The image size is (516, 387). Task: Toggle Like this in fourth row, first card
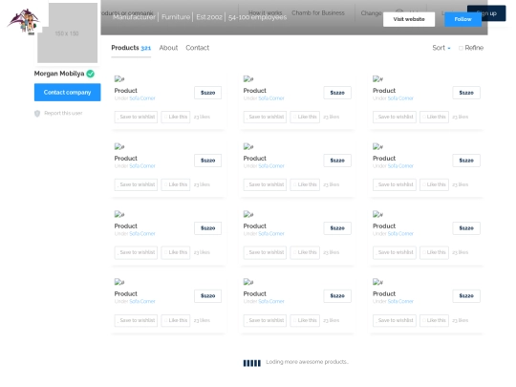coord(176,320)
